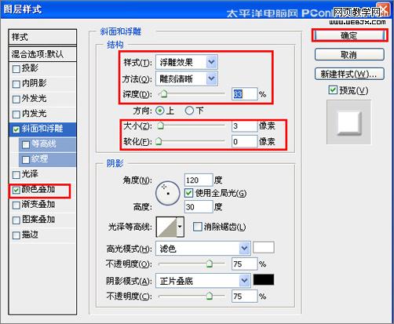The width and height of the screenshot is (394, 324).
Task: Open the black shadow color swatch
Action: pos(264,279)
